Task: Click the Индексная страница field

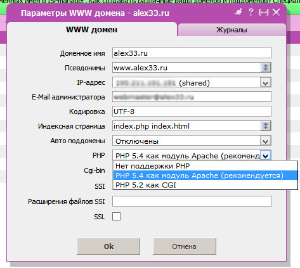Action: pos(186,126)
